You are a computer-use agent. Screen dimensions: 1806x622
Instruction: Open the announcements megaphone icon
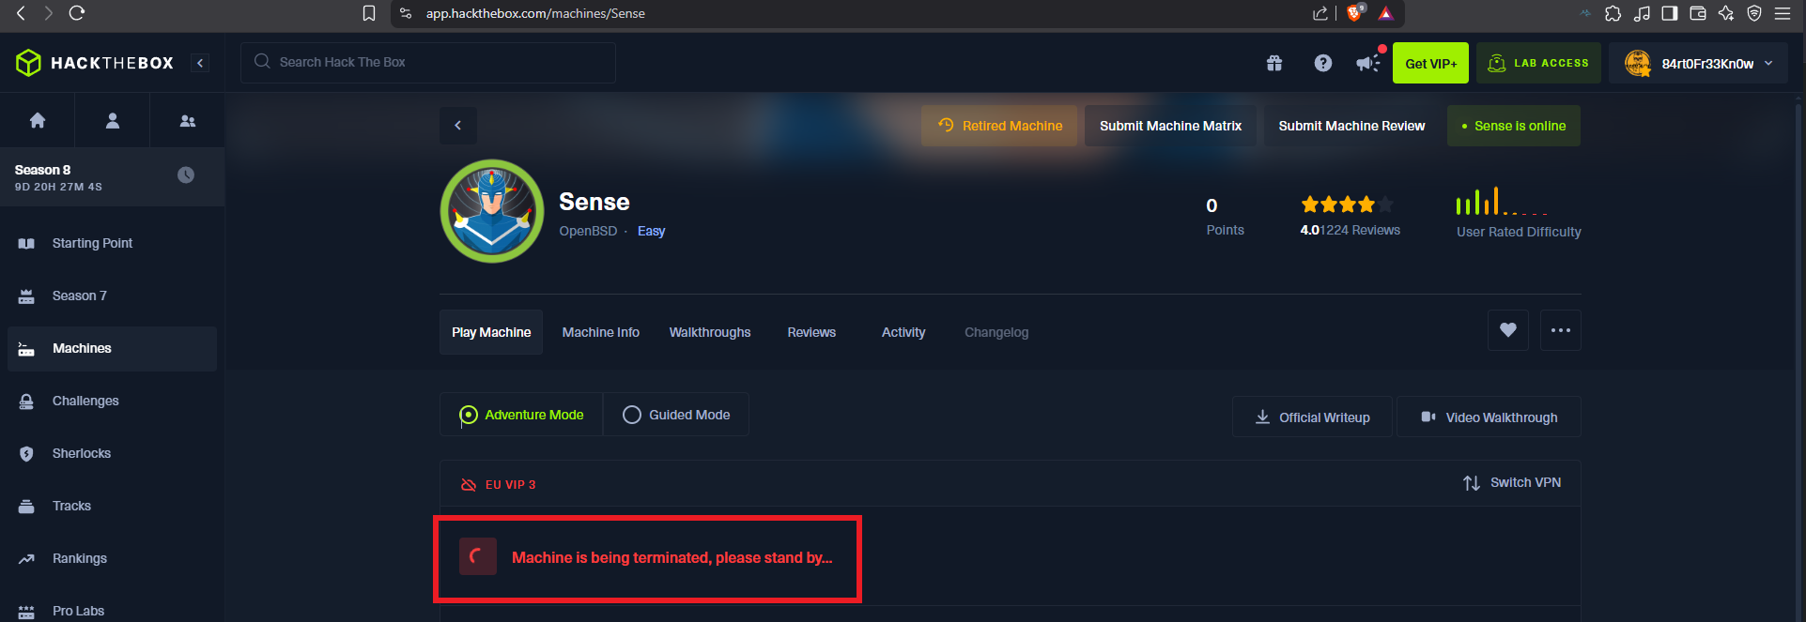[1368, 63]
